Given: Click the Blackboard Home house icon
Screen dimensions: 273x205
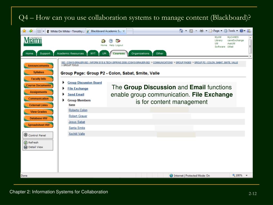Looking at the screenshot, I should click(x=103, y=41).
